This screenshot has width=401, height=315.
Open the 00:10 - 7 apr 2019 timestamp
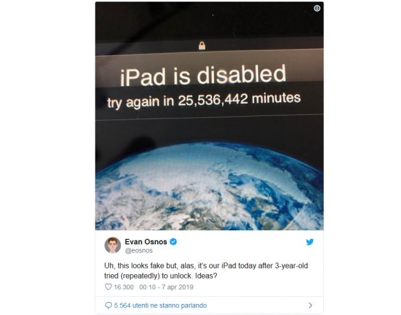166,287
